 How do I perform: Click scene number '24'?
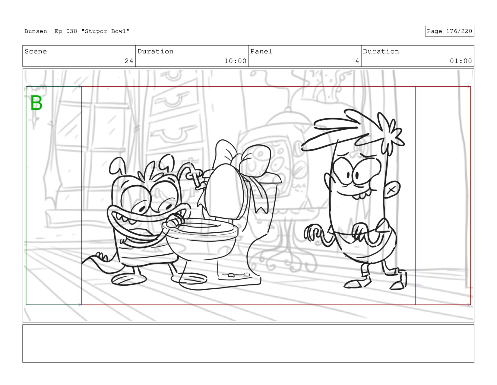click(129, 61)
